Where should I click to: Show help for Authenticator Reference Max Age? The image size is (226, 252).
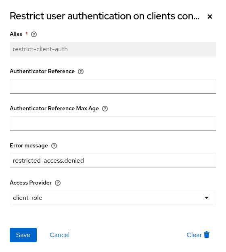(x=105, y=109)
